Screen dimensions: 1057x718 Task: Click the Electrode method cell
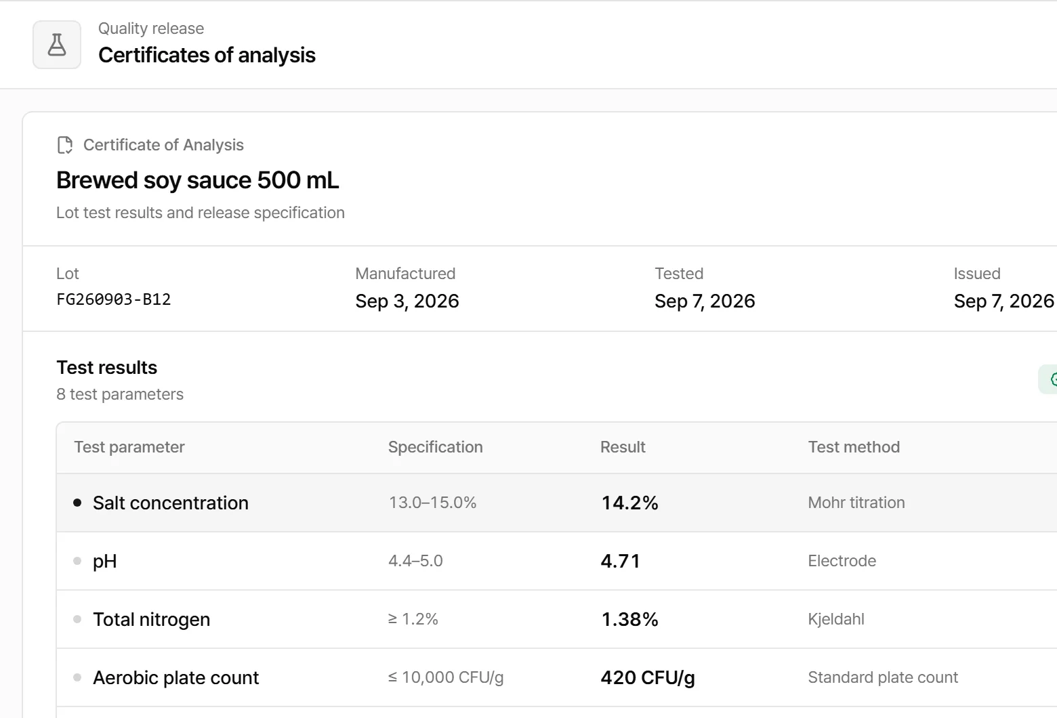click(x=842, y=561)
